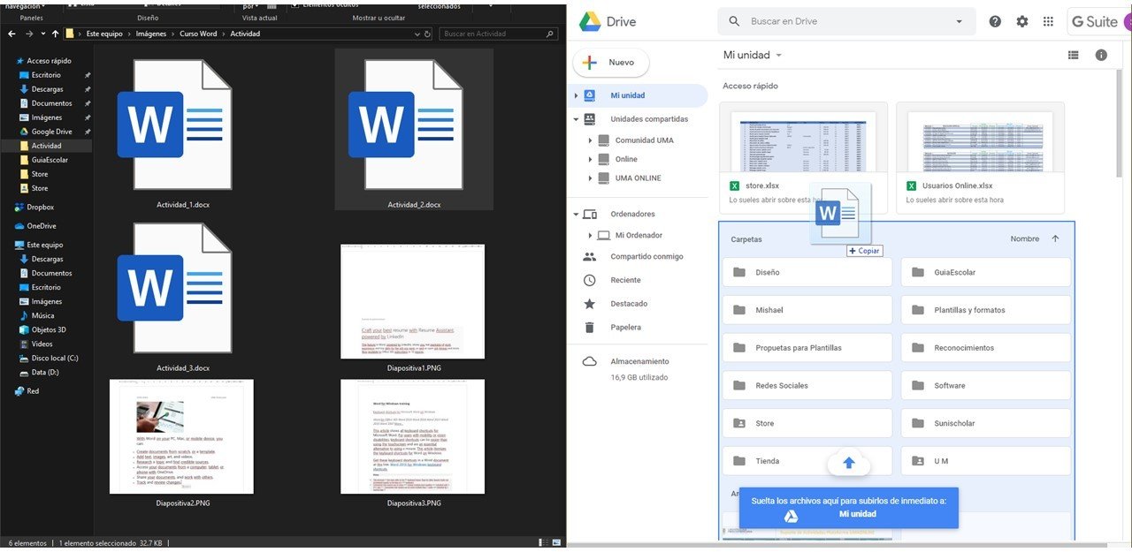The image size is (1132, 552).
Task: Collapse Unidades compartidas section
Action: tap(577, 118)
